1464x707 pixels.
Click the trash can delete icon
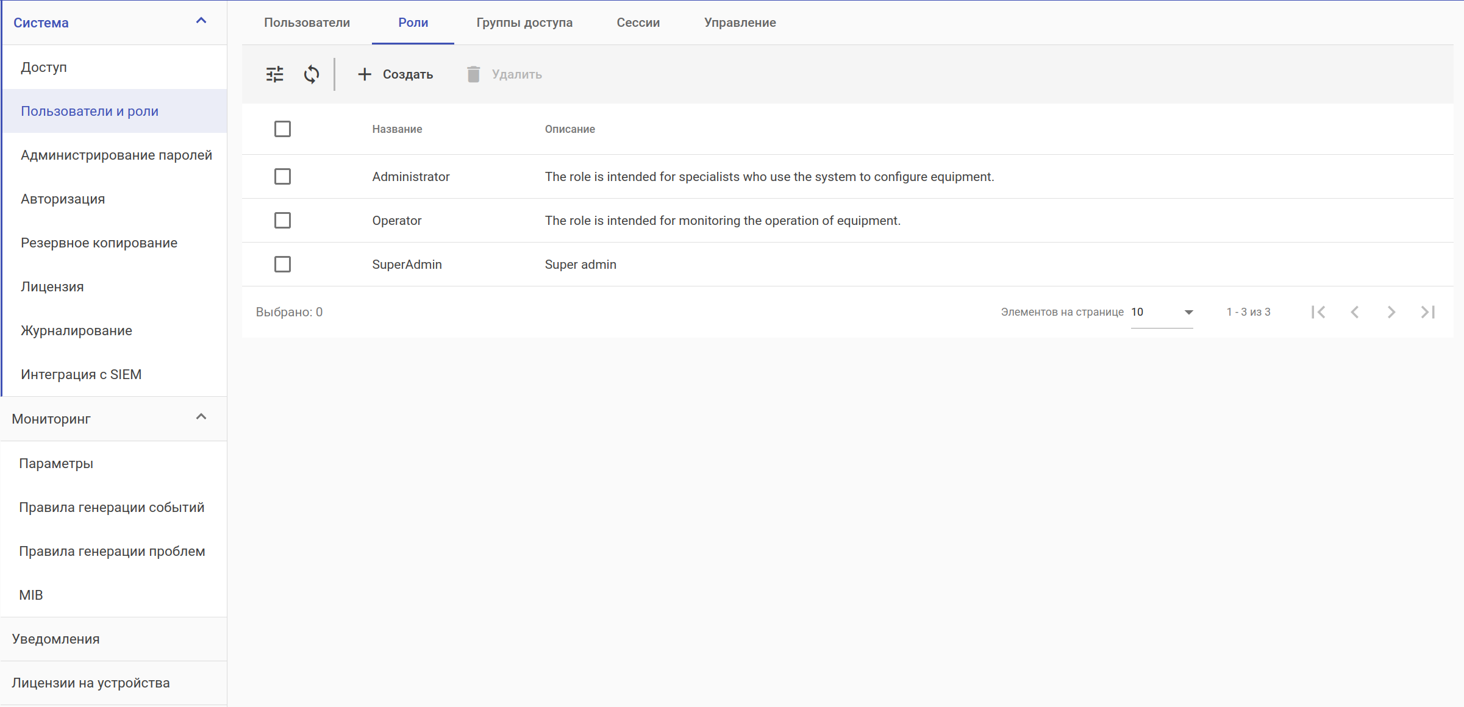tap(473, 74)
